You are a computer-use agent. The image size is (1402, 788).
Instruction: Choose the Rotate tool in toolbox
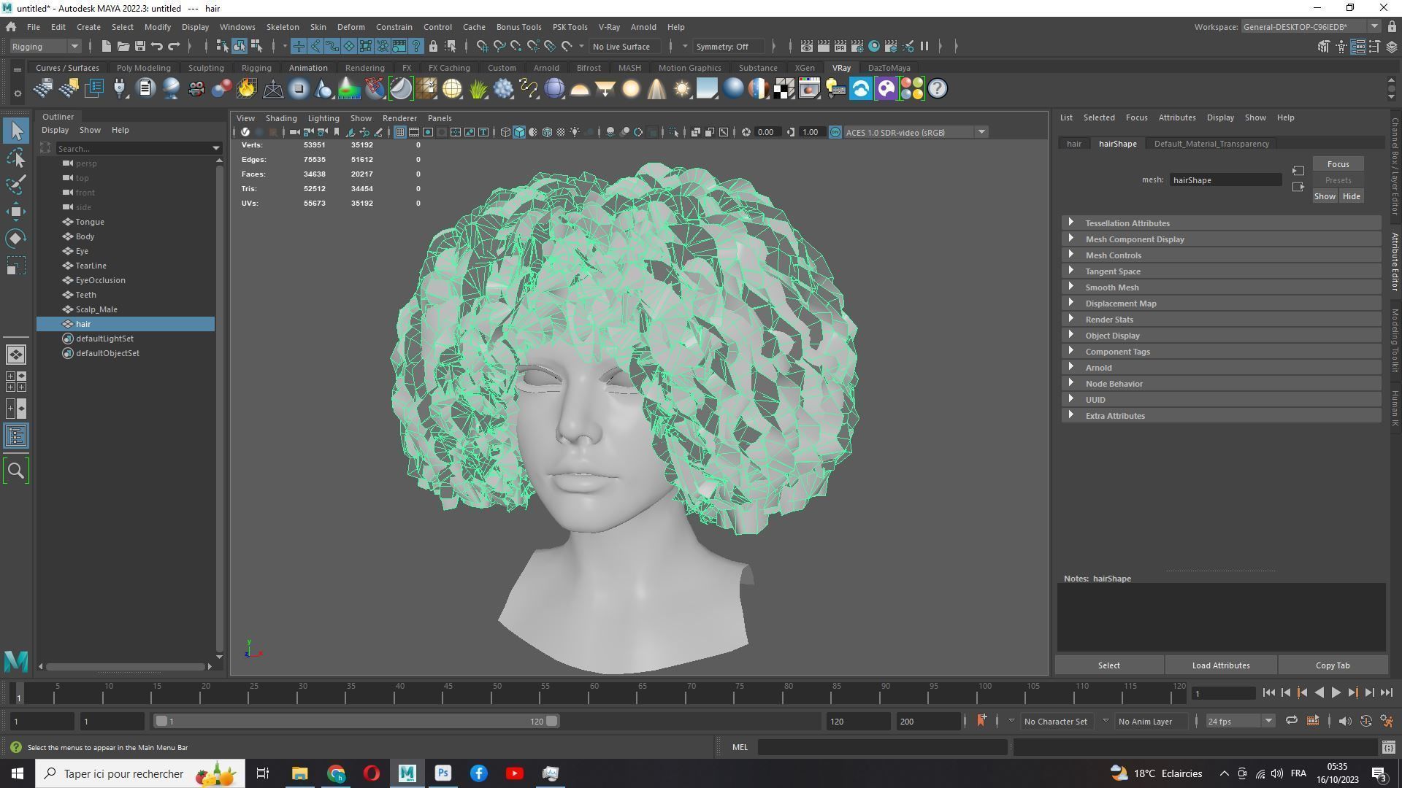pos(16,239)
